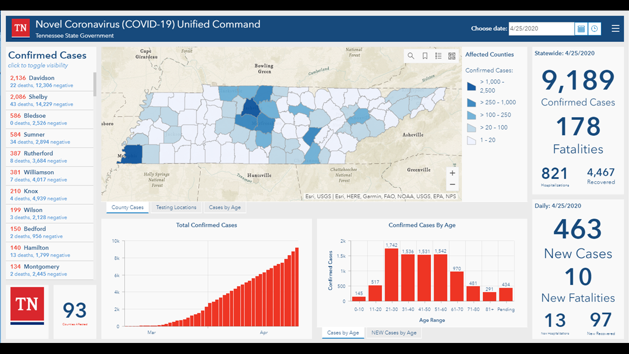This screenshot has width=629, height=354.
Task: Click the clock time icon
Action: [594, 29]
